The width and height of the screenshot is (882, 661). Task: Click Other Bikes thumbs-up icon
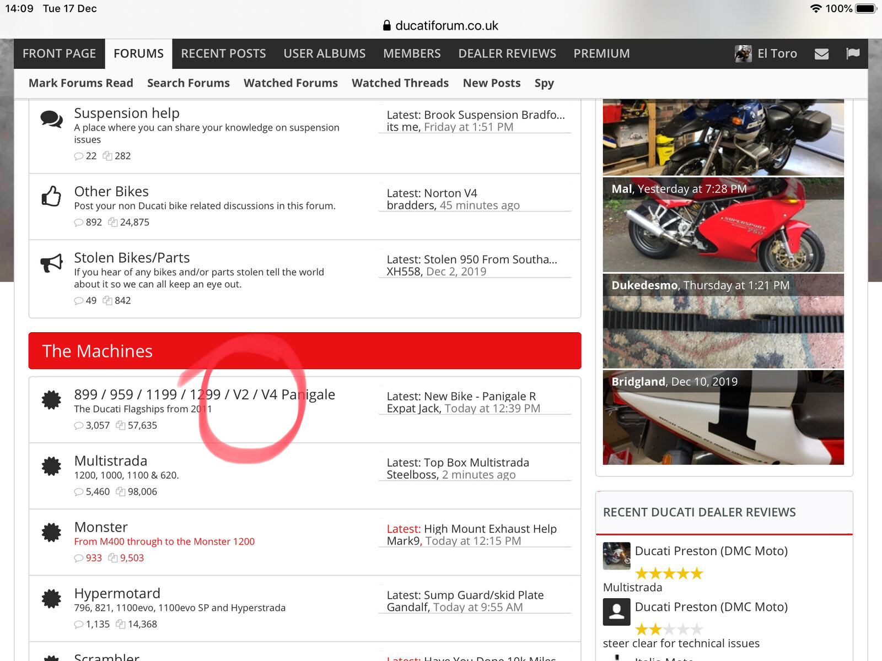click(51, 196)
